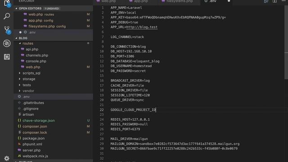Follow the http://blog.test link
The image size is (288, 162).
pyautogui.click(x=142, y=27)
